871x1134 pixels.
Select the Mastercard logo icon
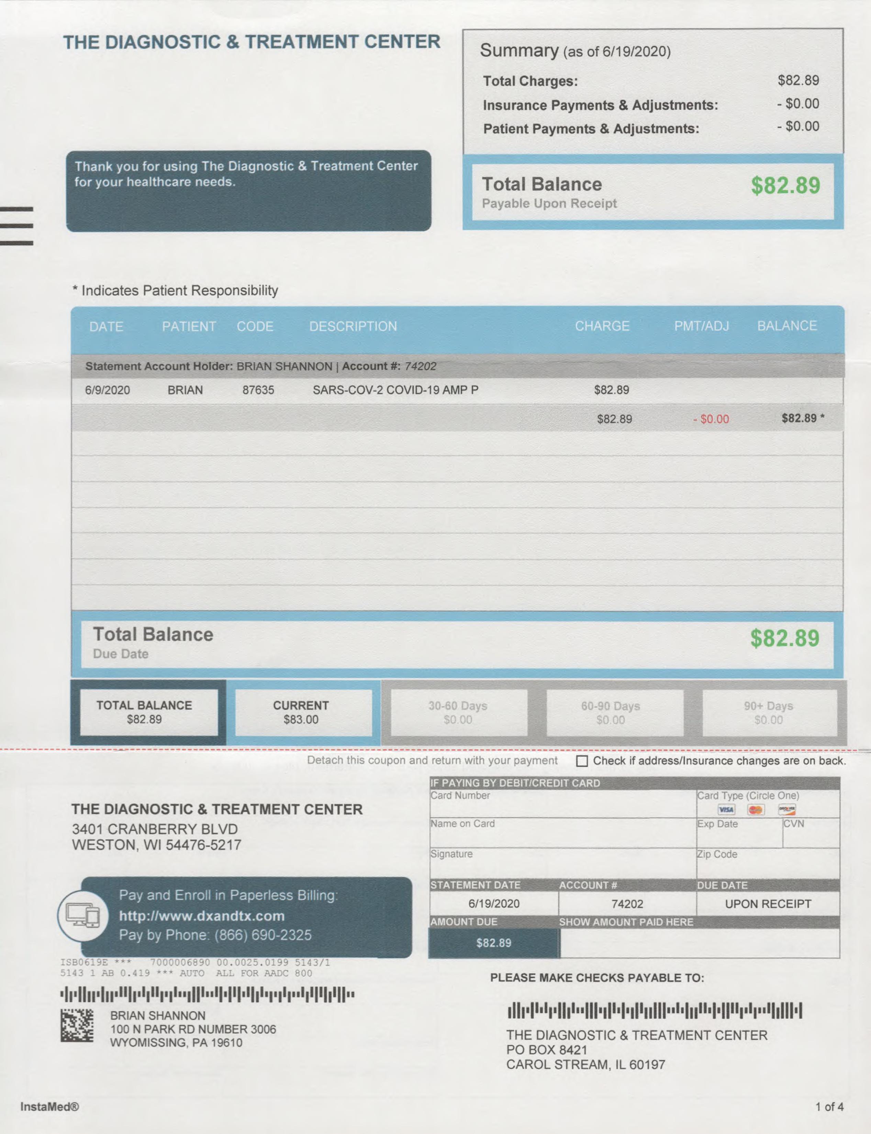click(x=756, y=810)
